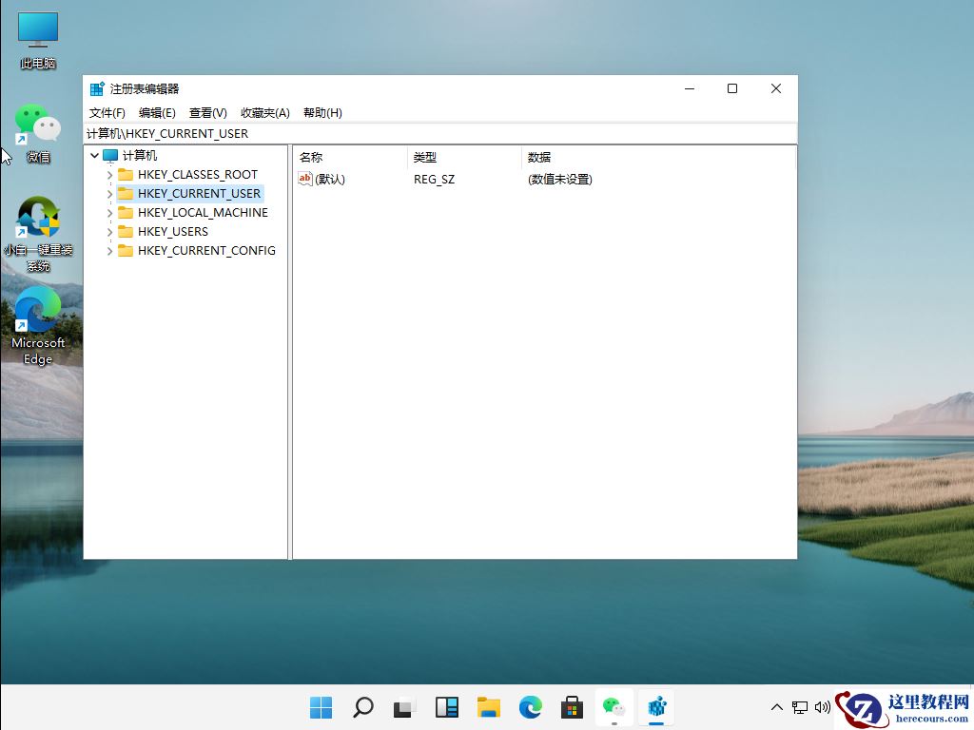Screen dimensions: 974x730
Task: Open Microsoft Edge from the taskbar
Action: coord(530,707)
